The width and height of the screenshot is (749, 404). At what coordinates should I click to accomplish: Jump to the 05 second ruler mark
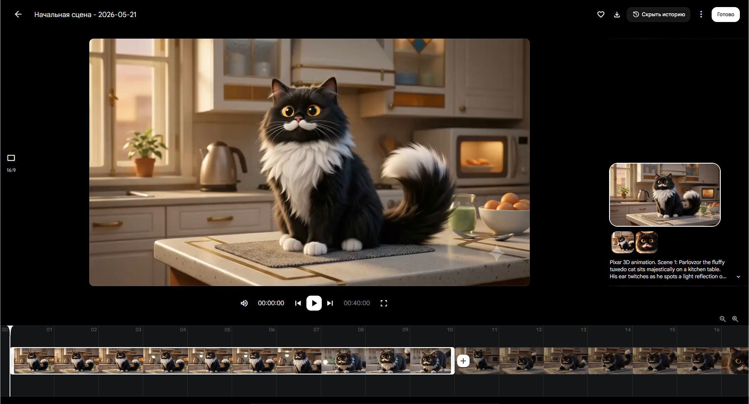[227, 330]
